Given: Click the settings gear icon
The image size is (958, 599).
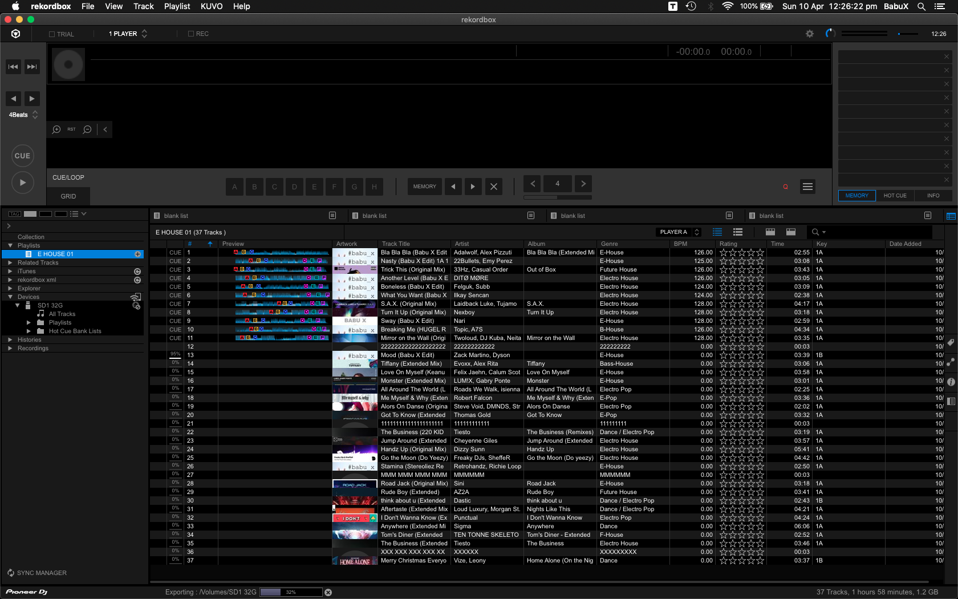Looking at the screenshot, I should click(809, 34).
